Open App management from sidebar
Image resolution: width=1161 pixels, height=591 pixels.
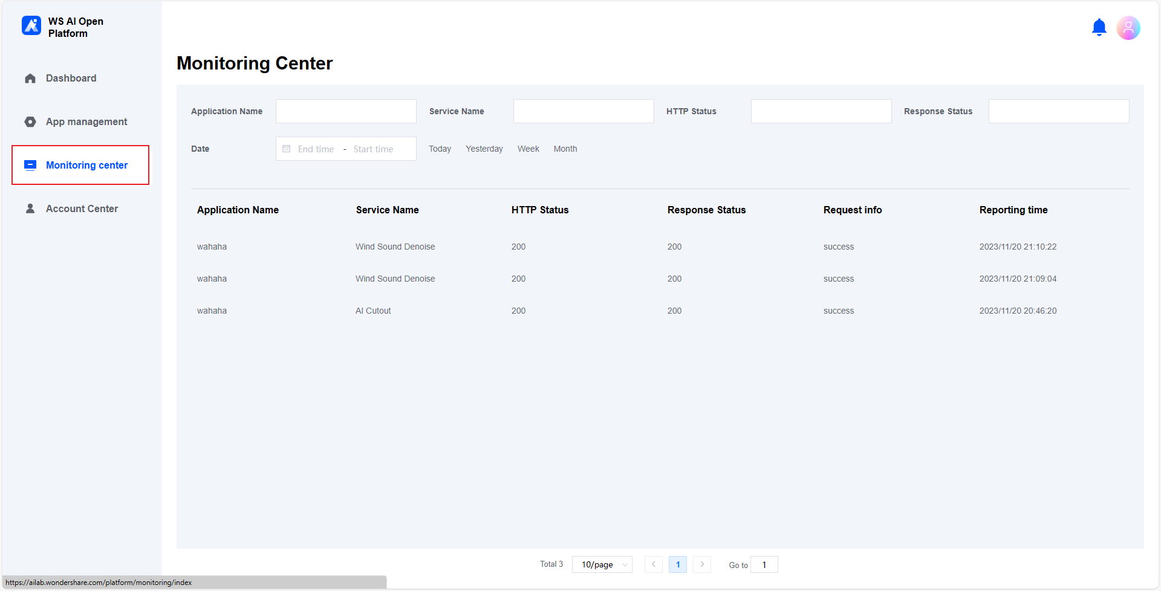click(86, 122)
